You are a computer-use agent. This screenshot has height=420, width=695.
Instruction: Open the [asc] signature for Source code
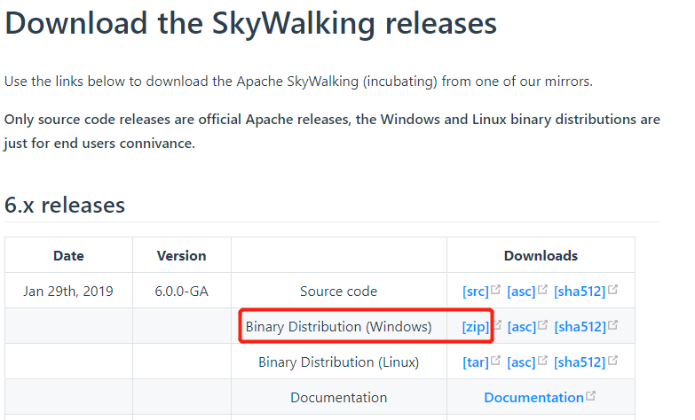tap(522, 292)
